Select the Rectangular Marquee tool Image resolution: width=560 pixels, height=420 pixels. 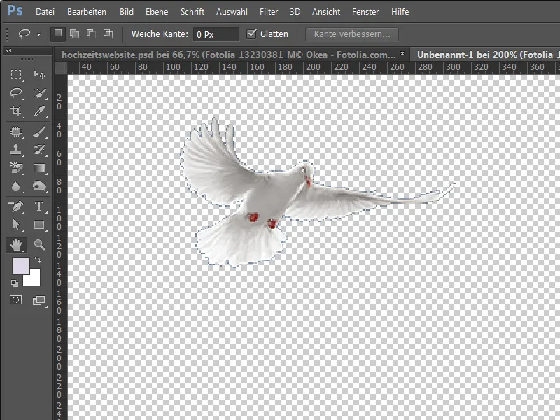(16, 74)
